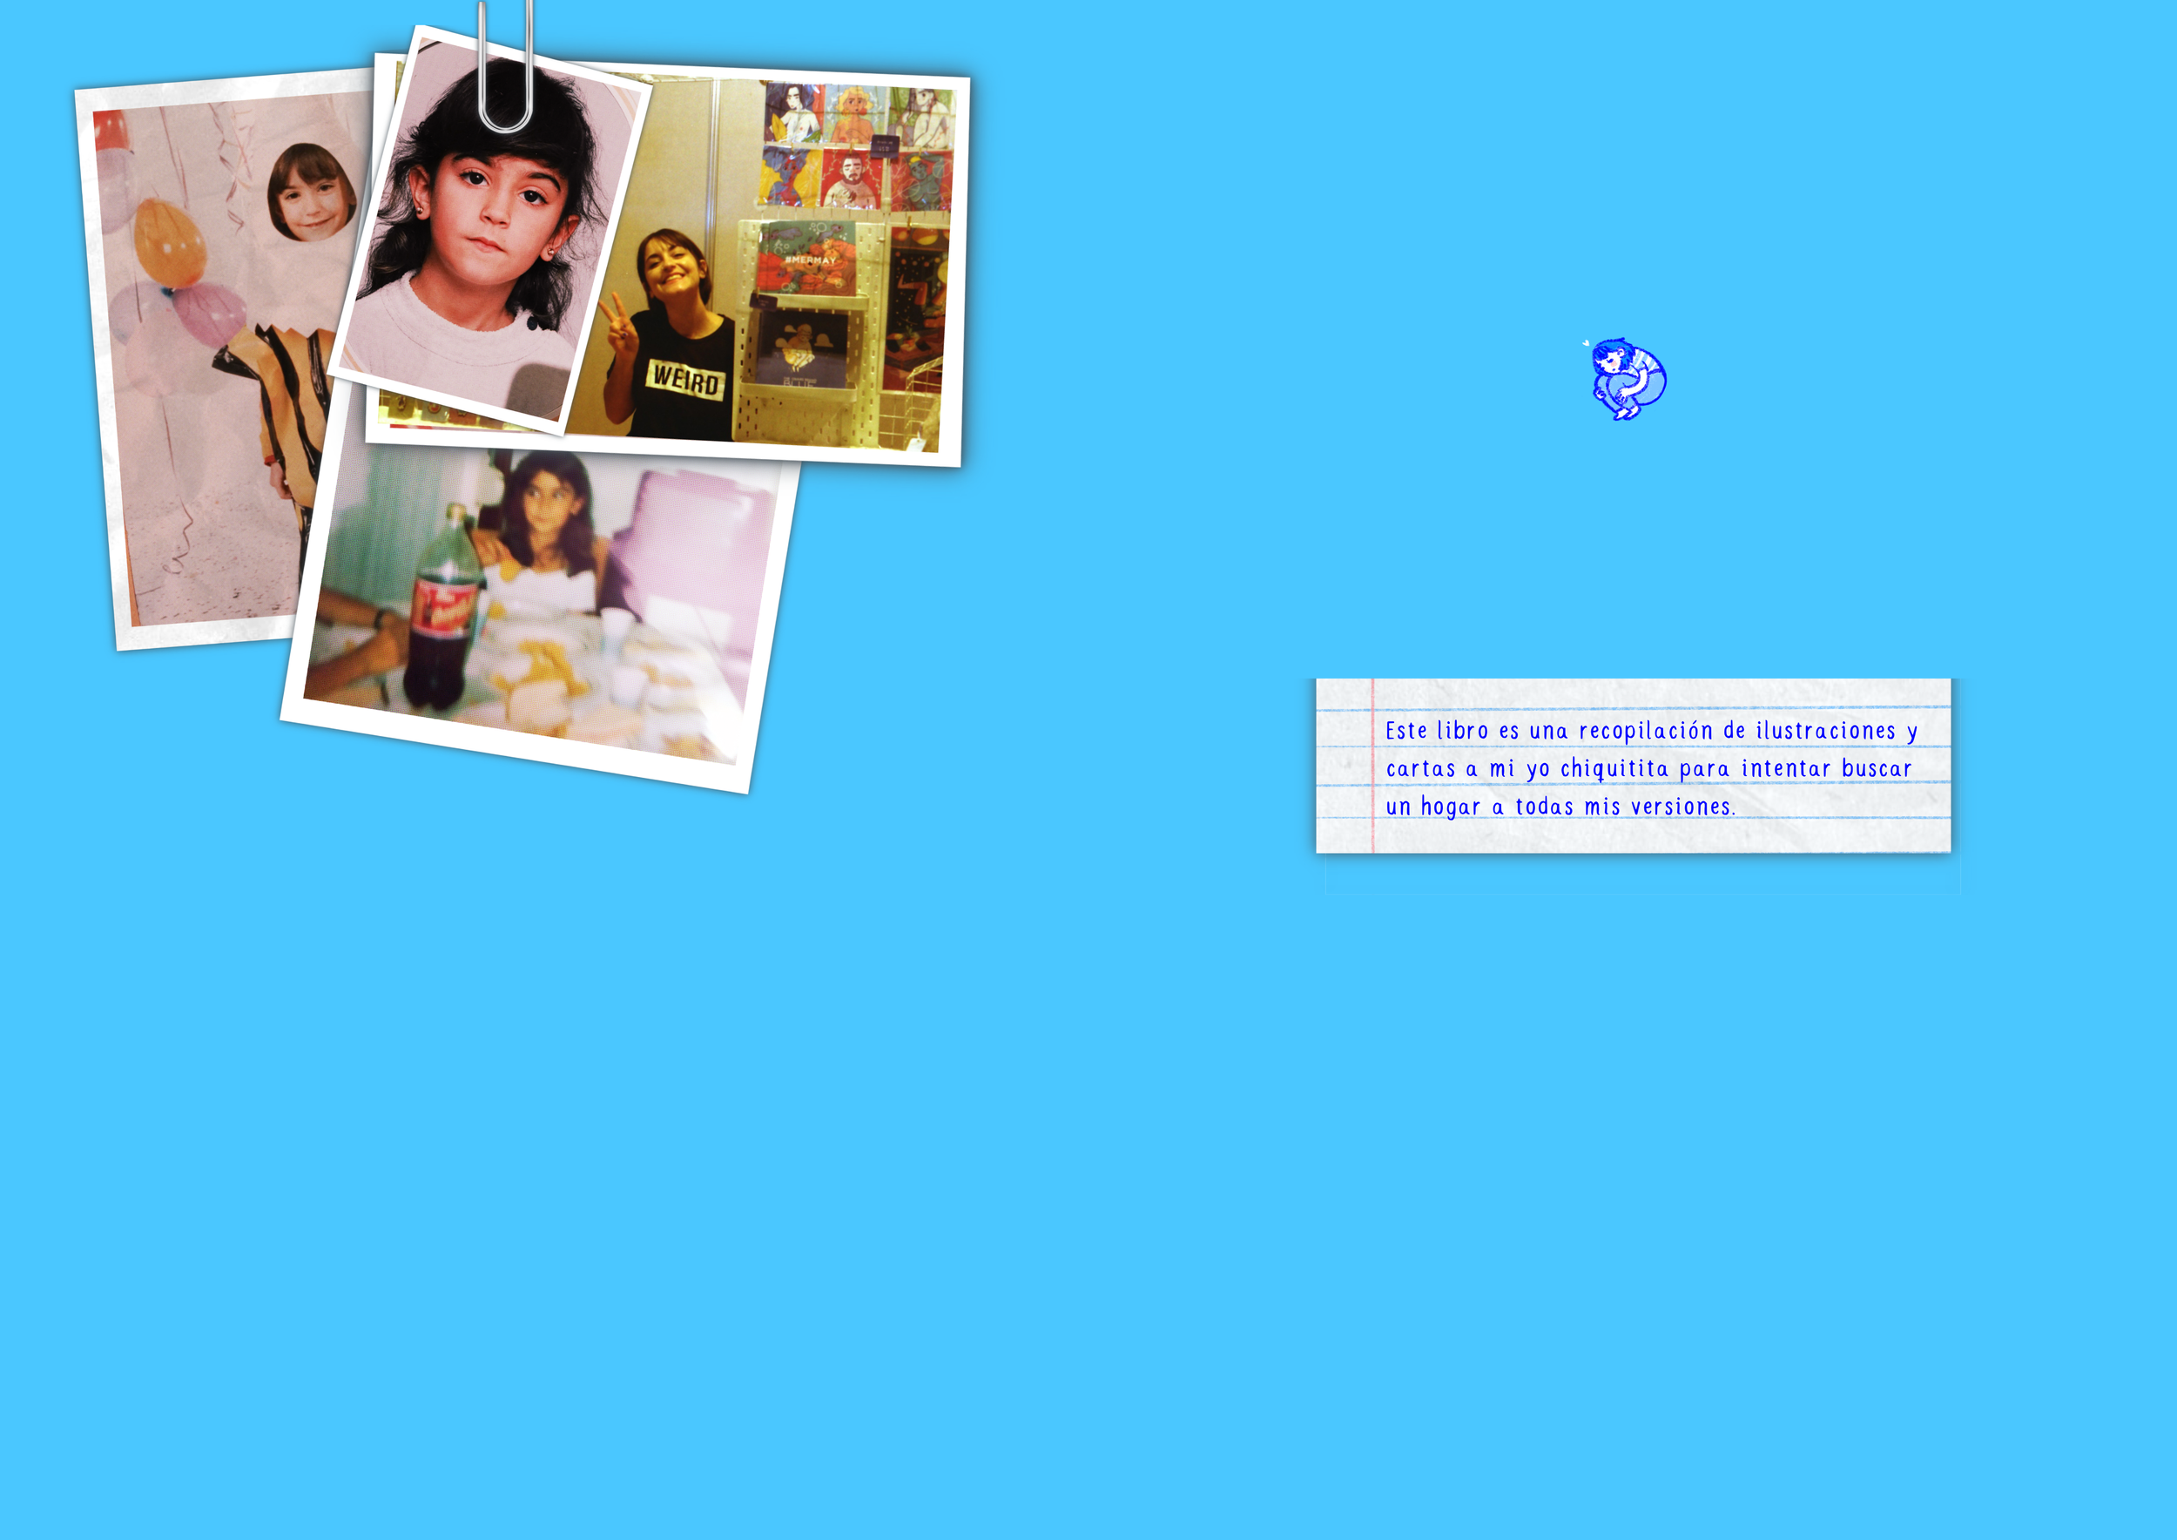Click the blue curled-up character illustration
Image resolution: width=2177 pixels, height=1540 pixels.
tap(1628, 379)
